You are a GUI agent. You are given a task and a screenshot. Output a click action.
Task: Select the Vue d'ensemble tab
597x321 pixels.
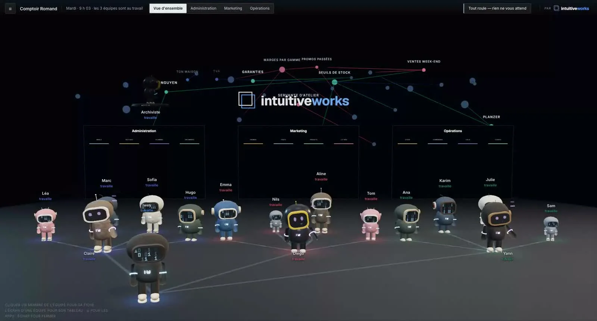click(x=168, y=8)
